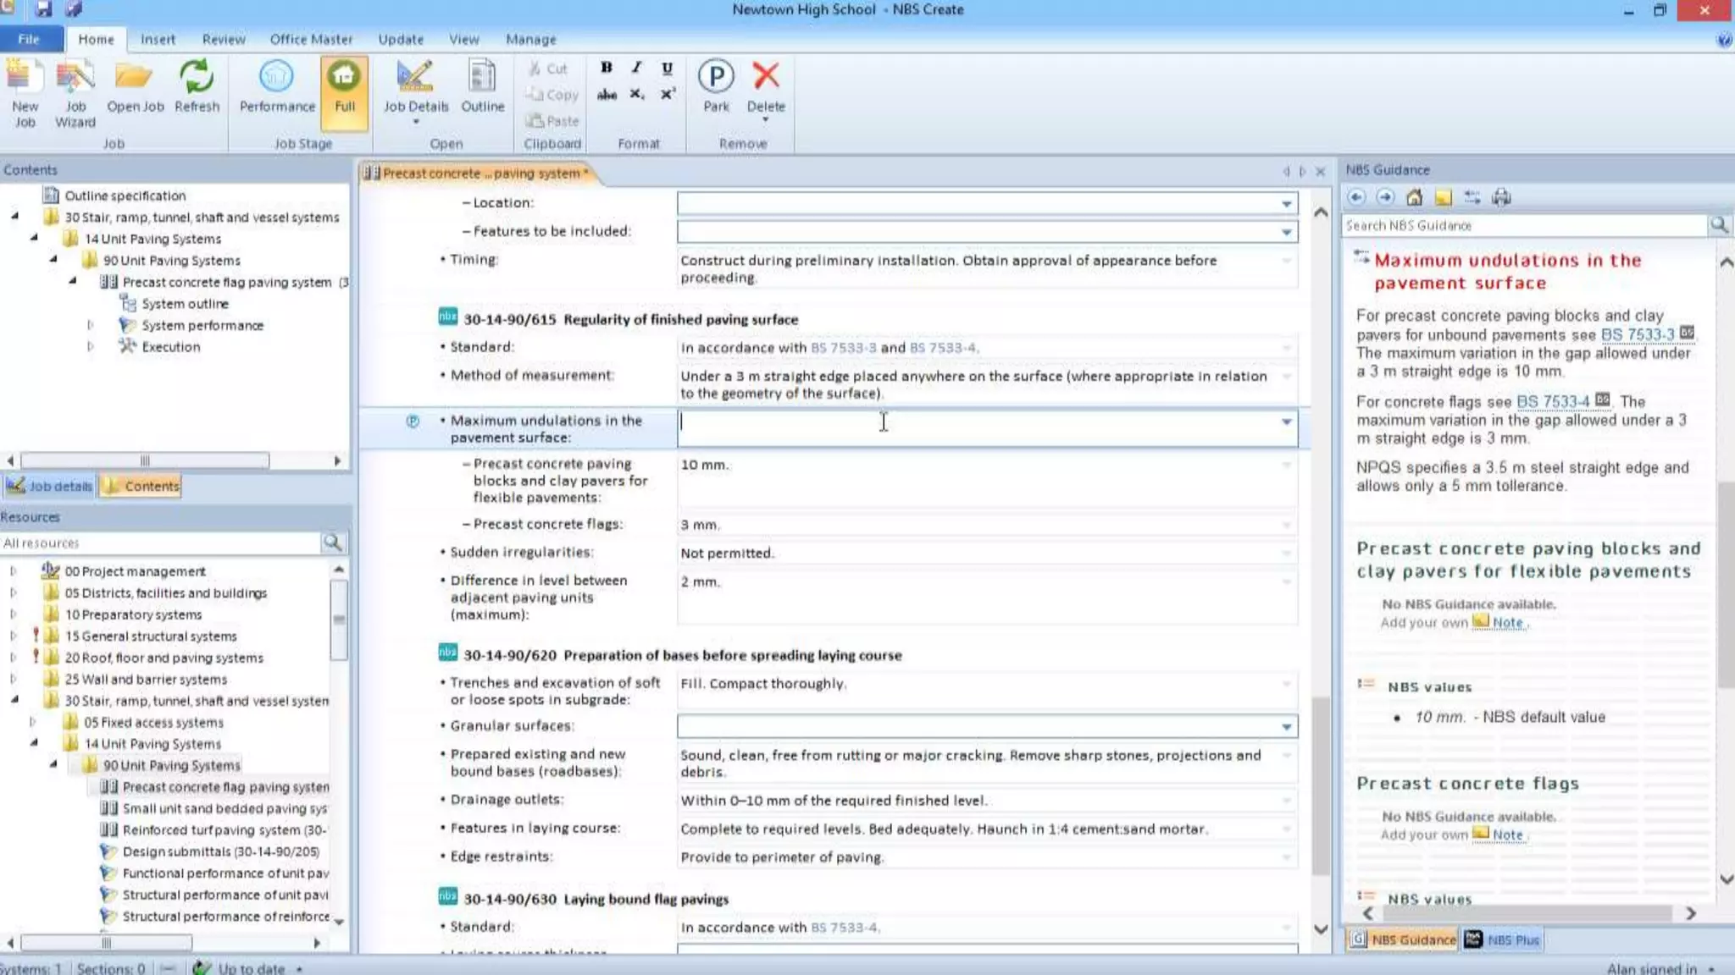Viewport: 1735px width, 975px height.
Task: Open the Outline view icon
Action: point(482,78)
